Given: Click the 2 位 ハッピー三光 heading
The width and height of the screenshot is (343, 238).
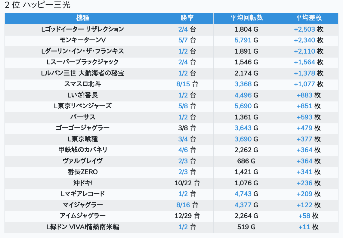Looking at the screenshot, I should pos(38,5).
